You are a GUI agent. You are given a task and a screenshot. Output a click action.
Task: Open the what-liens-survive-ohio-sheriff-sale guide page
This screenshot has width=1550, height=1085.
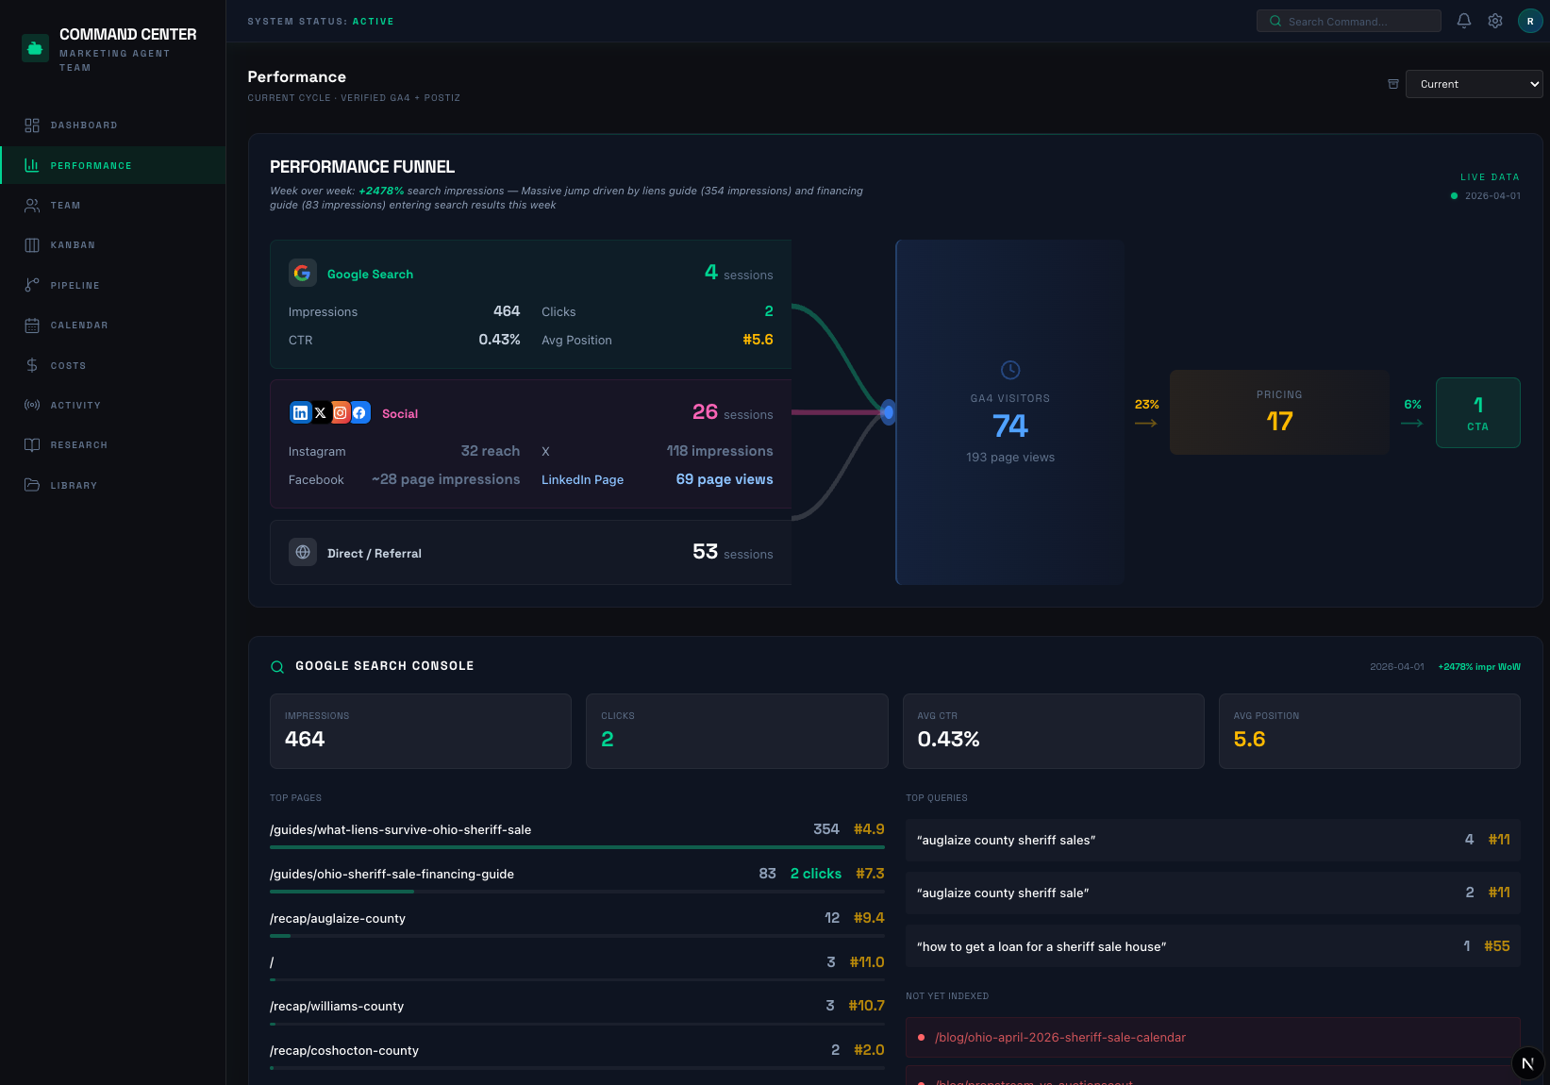[400, 830]
